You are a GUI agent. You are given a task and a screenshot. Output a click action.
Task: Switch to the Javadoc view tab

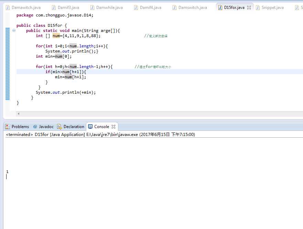[43, 127]
